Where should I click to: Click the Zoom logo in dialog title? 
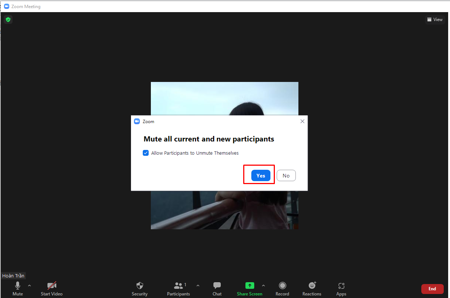pyautogui.click(x=137, y=121)
